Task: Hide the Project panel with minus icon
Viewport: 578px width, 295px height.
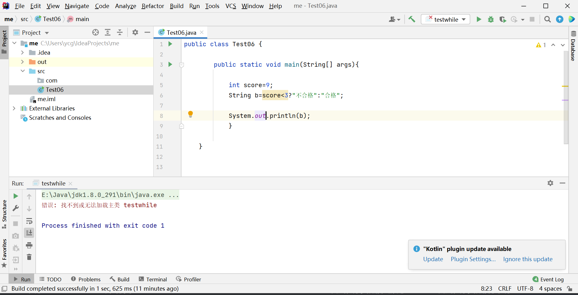Action: pos(147,32)
